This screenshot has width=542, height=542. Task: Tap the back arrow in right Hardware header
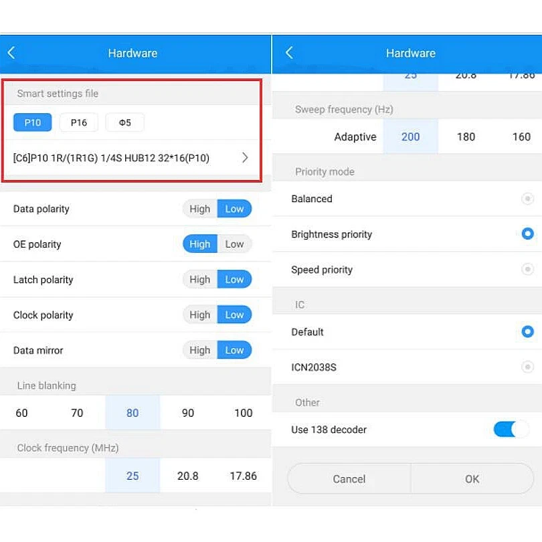click(x=289, y=53)
